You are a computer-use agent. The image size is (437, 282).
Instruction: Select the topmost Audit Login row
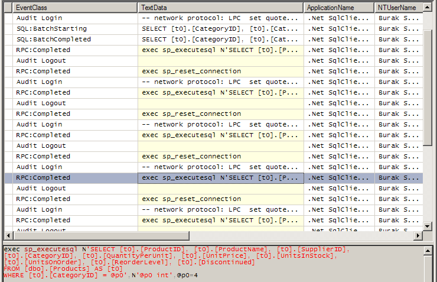39,18
